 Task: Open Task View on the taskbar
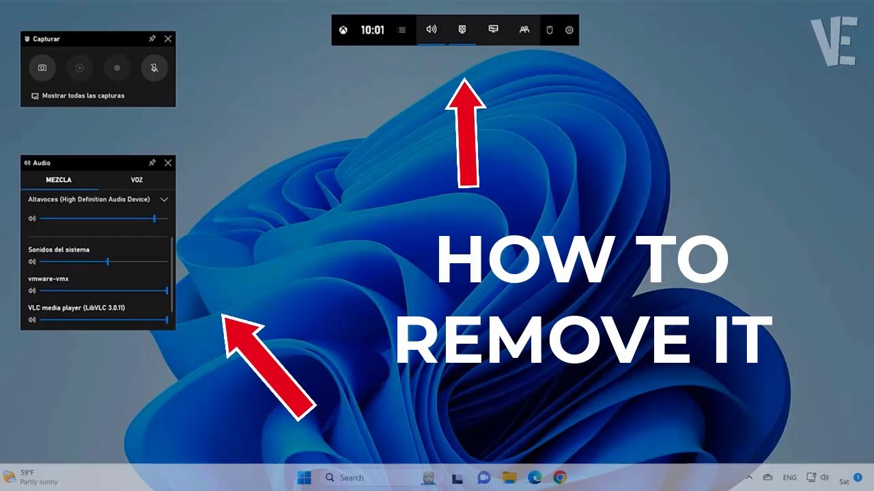tap(458, 477)
